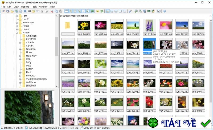This screenshot has height=130, width=213.
Task: Click the '3820 x 2576 x 24 BPP' status bar entry
Action: pyautogui.click(x=56, y=128)
